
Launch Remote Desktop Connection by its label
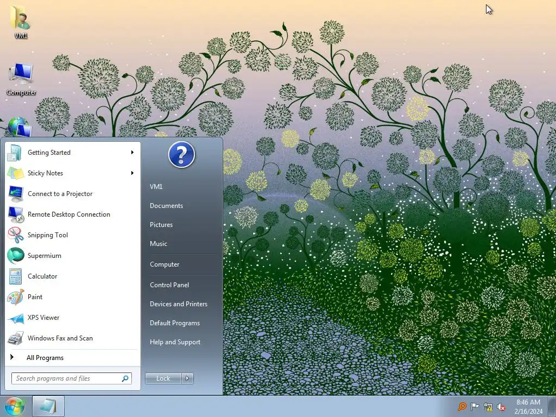(x=69, y=214)
